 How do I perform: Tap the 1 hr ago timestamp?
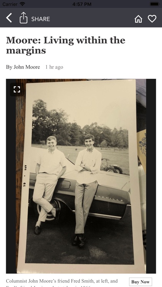pos(54,67)
